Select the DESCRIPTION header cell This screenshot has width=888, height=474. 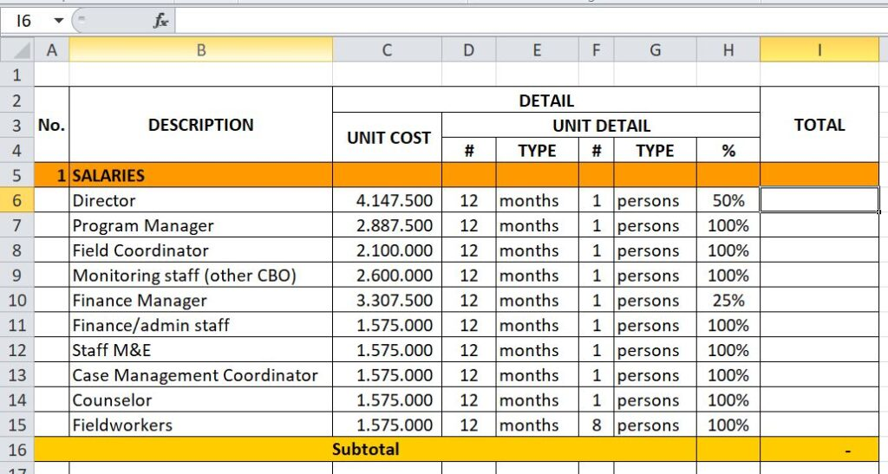pyautogui.click(x=200, y=125)
